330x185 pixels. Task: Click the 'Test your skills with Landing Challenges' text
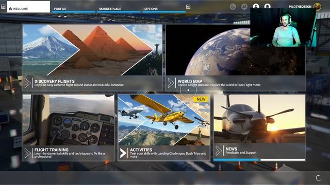(x=168, y=155)
